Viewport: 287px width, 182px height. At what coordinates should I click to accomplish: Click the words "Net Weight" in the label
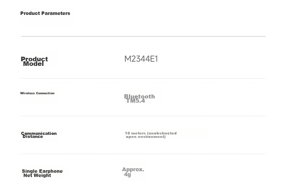click(x=37, y=175)
